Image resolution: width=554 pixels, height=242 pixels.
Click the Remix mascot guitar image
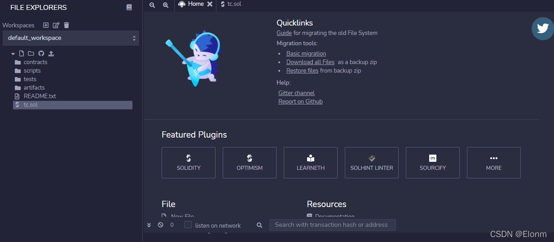(193, 58)
